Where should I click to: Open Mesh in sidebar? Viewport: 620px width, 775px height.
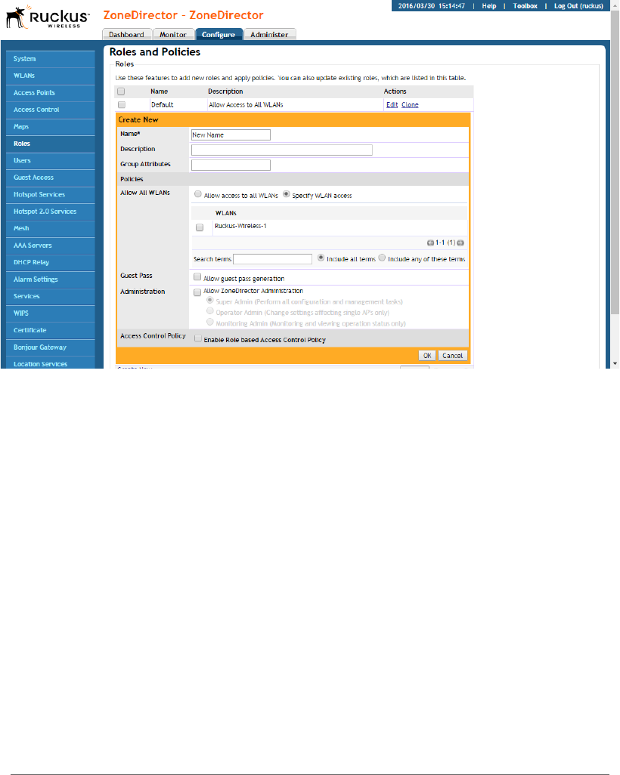(x=51, y=228)
